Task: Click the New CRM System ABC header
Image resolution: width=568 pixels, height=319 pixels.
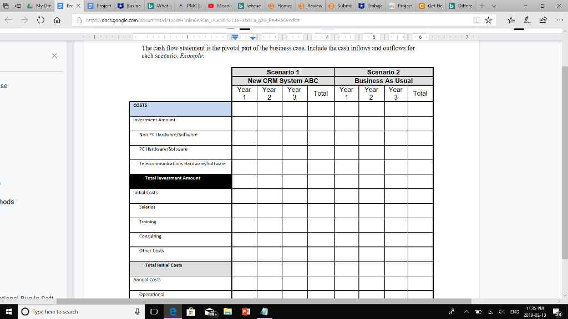Action: click(283, 81)
